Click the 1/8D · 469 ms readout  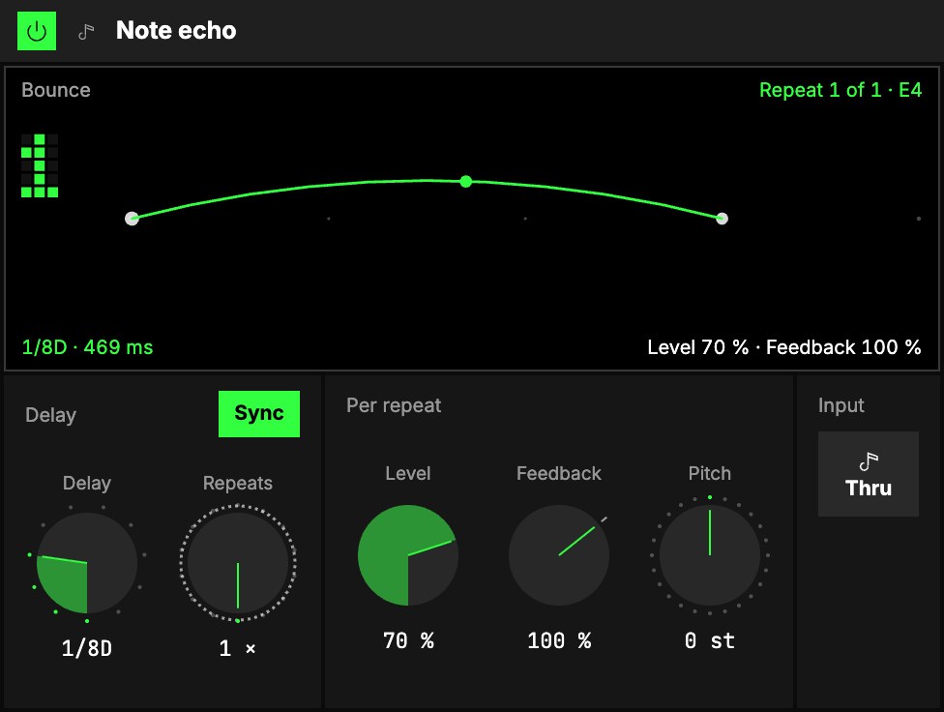87,347
